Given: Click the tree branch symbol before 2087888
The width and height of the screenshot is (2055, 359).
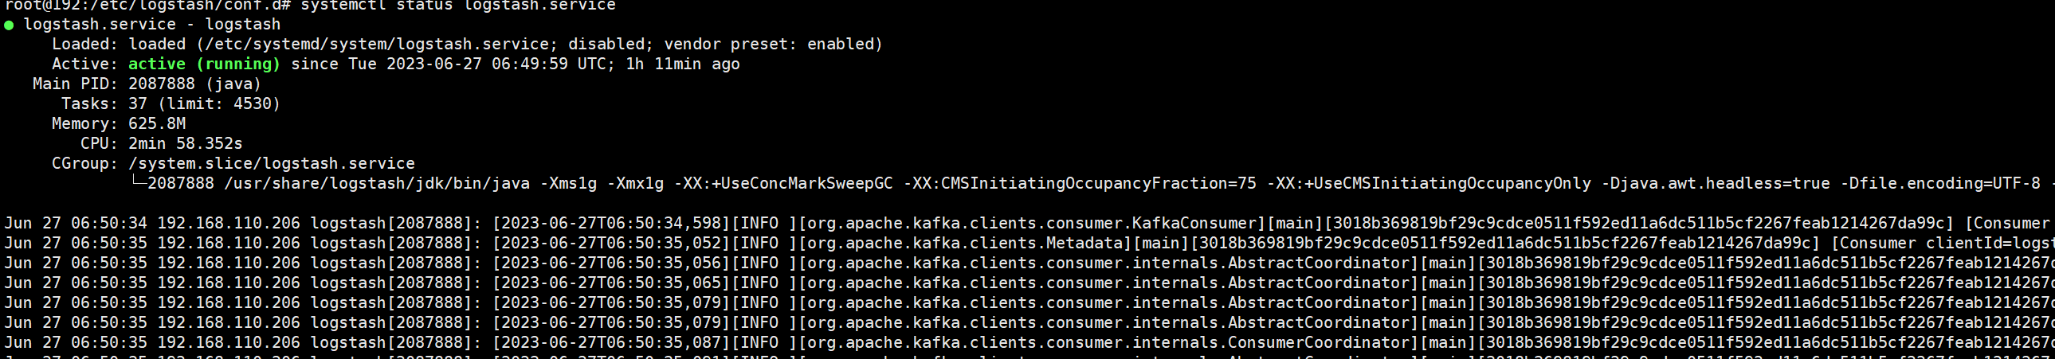Looking at the screenshot, I should [x=138, y=183].
